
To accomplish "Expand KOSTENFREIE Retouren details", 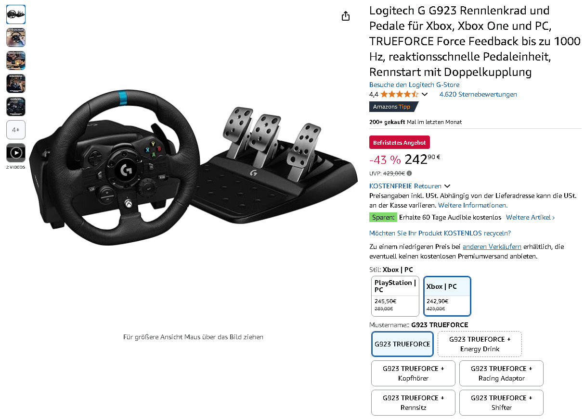I will pyautogui.click(x=410, y=186).
